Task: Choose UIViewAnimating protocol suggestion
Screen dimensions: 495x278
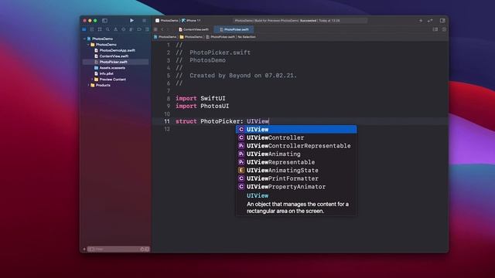Action: click(x=296, y=154)
